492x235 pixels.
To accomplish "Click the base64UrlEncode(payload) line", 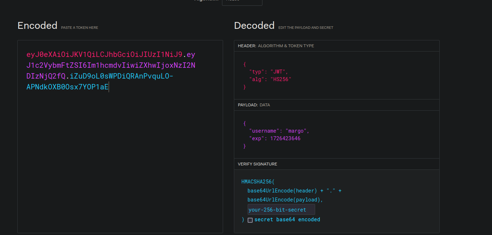I will (285, 200).
